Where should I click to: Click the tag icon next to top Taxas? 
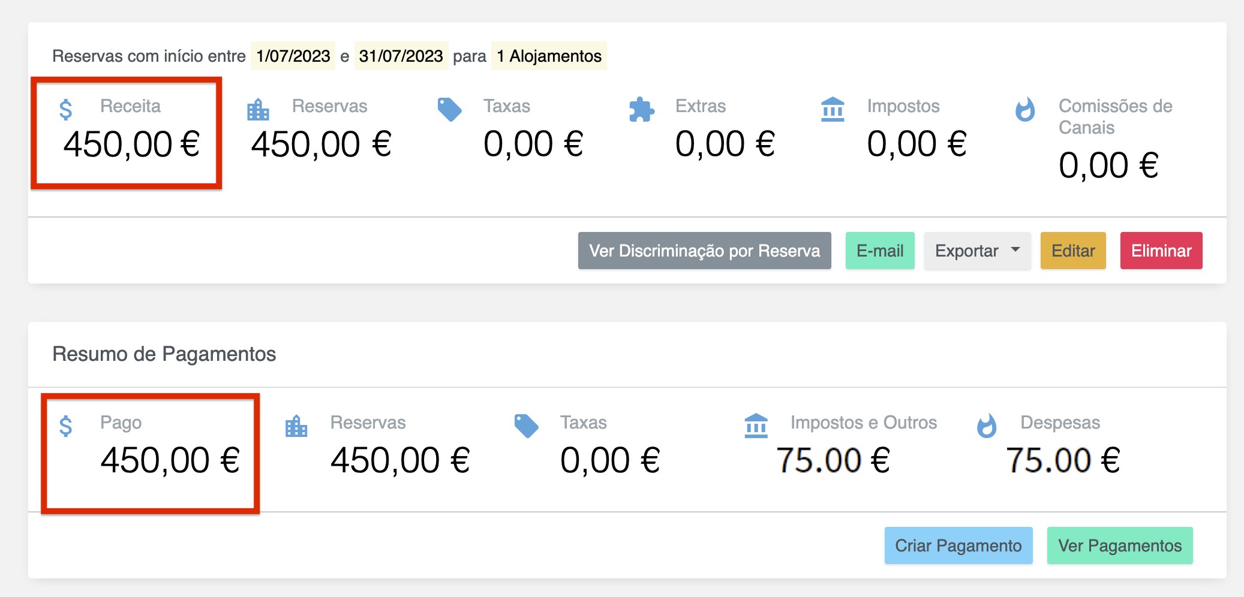(449, 109)
